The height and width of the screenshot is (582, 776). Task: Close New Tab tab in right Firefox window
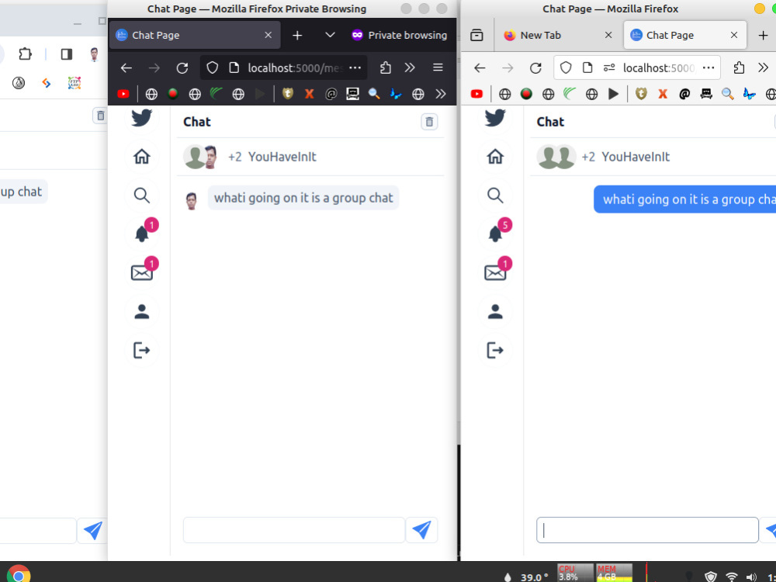pos(608,35)
